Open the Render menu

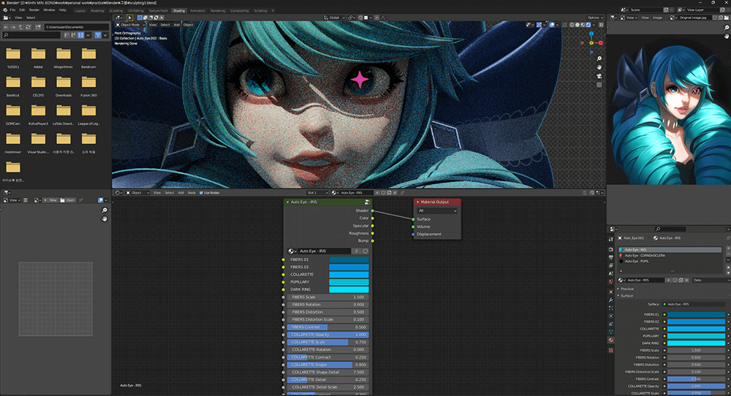[x=34, y=9]
